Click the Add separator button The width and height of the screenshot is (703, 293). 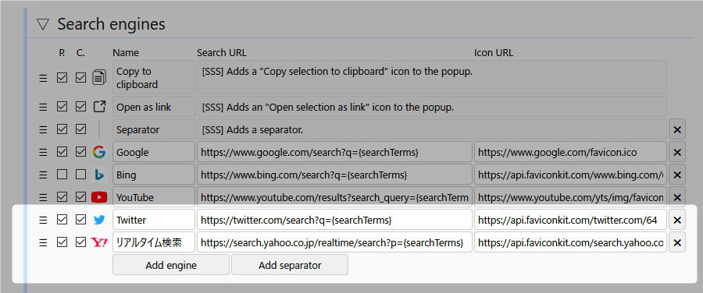click(290, 265)
